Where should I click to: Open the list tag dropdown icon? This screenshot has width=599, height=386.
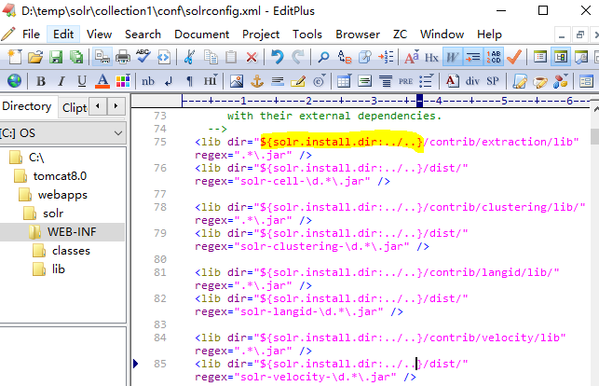coord(426,81)
